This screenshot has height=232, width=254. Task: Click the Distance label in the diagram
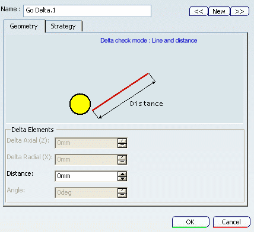[x=147, y=104]
